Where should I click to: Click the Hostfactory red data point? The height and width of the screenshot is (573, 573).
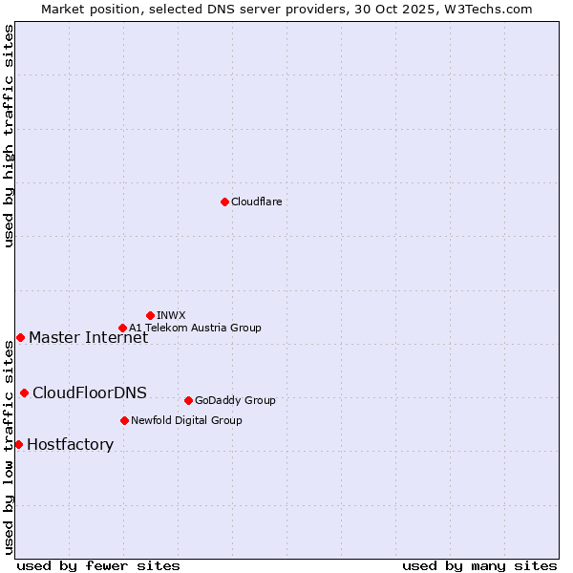click(18, 444)
